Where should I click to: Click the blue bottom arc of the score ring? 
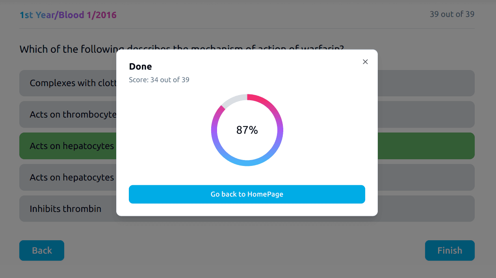coord(247,163)
